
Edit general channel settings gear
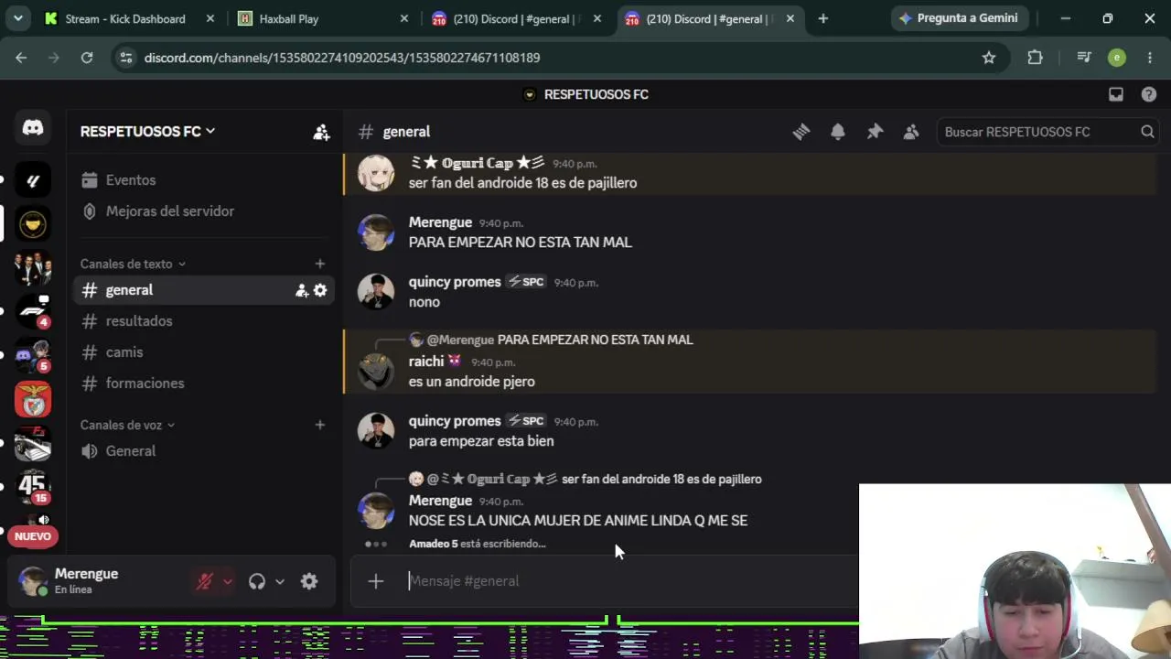tap(320, 290)
